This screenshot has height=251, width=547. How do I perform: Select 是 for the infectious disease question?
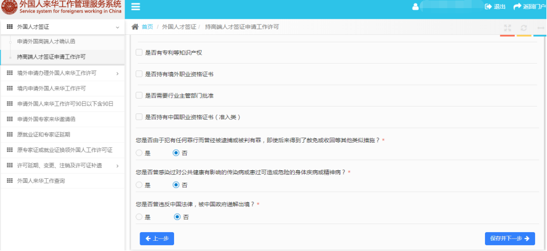point(139,185)
